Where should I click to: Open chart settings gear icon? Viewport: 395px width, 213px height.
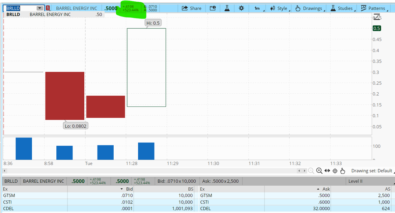pyautogui.click(x=241, y=8)
